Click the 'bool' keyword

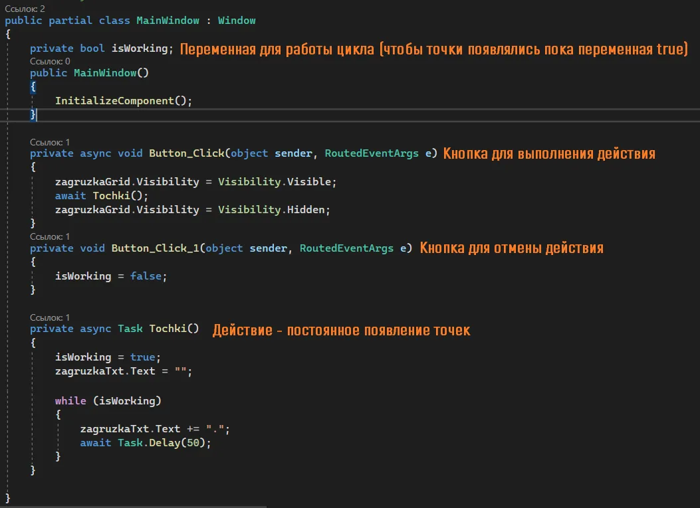pos(92,48)
